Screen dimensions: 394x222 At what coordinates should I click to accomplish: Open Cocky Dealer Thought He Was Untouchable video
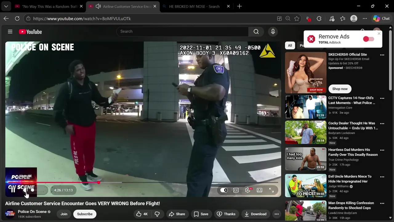[353, 126]
